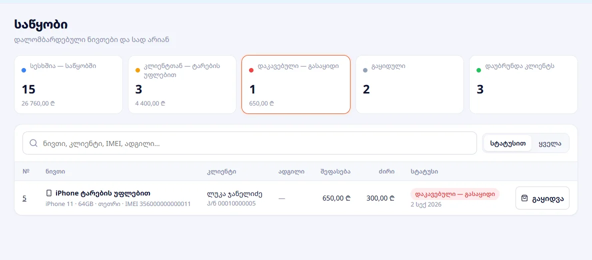Click the red დაკავებული — გასაყიდი status badge
592x260 pixels.
455,194
